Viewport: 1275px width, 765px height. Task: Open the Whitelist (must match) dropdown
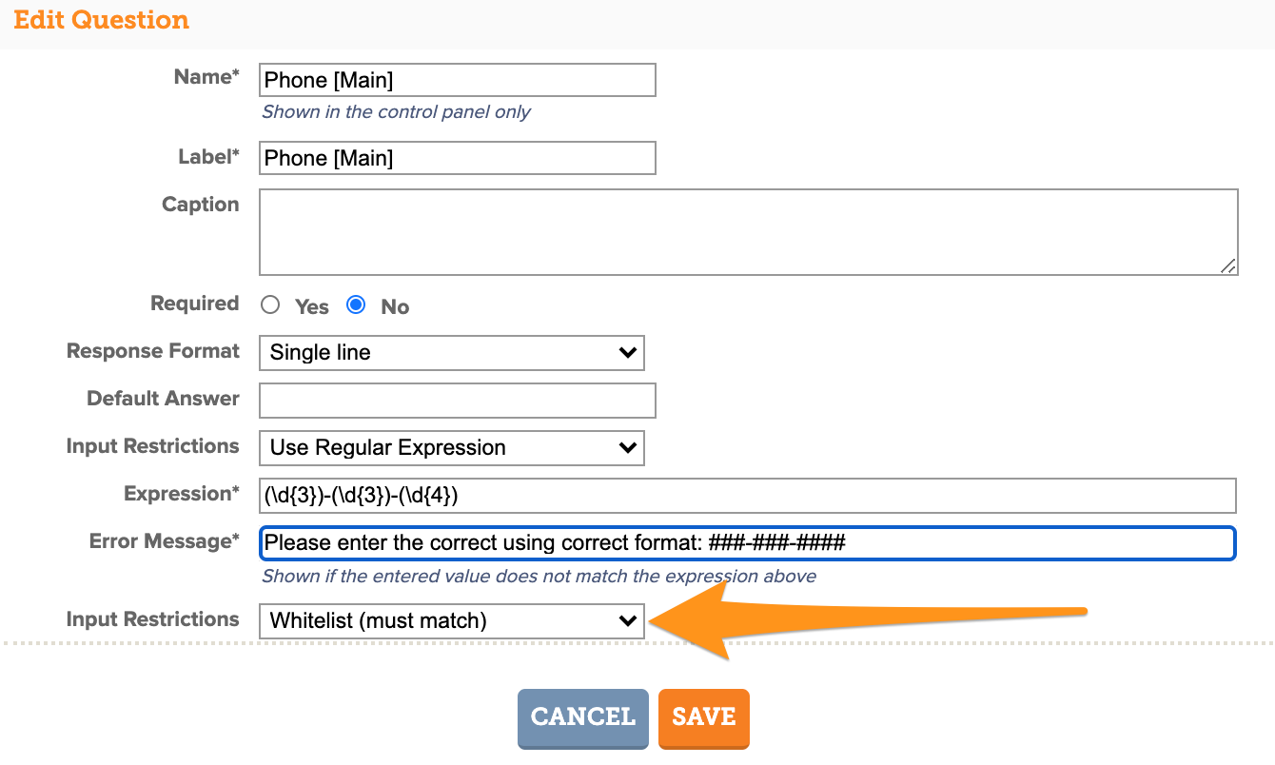(x=452, y=621)
